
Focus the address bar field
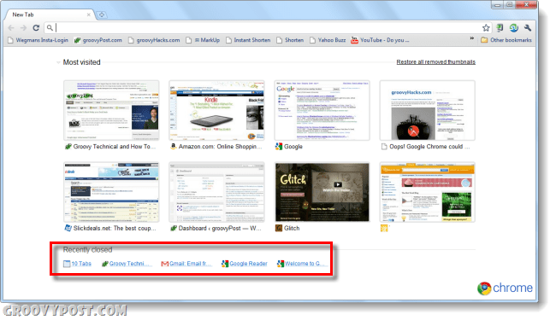(x=268, y=27)
